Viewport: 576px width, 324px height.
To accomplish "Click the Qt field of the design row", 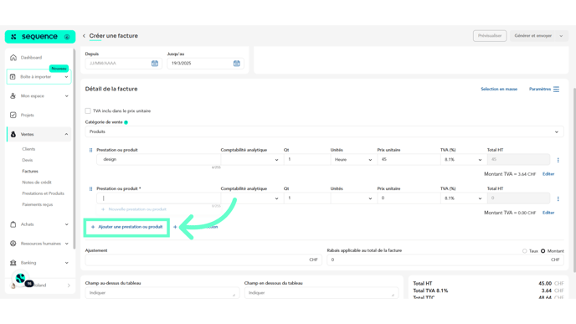I will click(306, 159).
